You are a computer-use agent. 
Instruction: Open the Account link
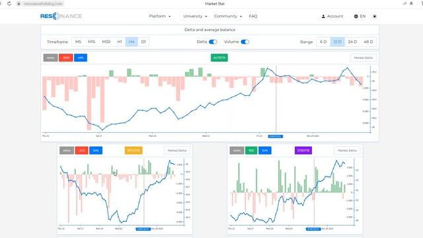pos(335,16)
